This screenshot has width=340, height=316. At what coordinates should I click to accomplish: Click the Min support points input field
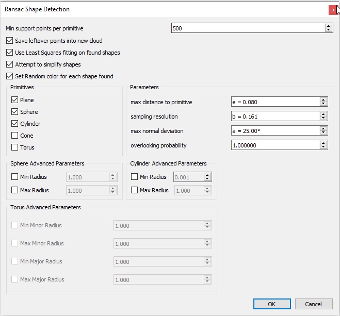pos(248,28)
